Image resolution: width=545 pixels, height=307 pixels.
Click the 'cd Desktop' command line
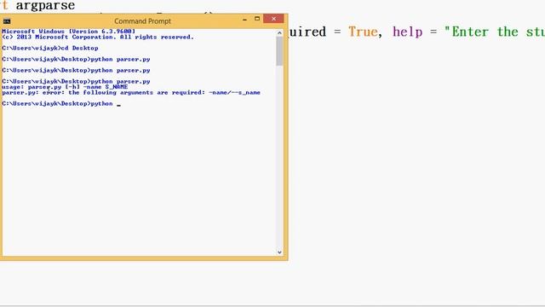click(x=50, y=48)
